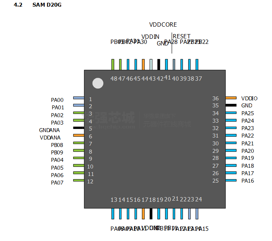Image resolution: width=272 pixels, height=241 pixels.
Task: Click pin number 36 on the chip
Action: click(x=216, y=98)
